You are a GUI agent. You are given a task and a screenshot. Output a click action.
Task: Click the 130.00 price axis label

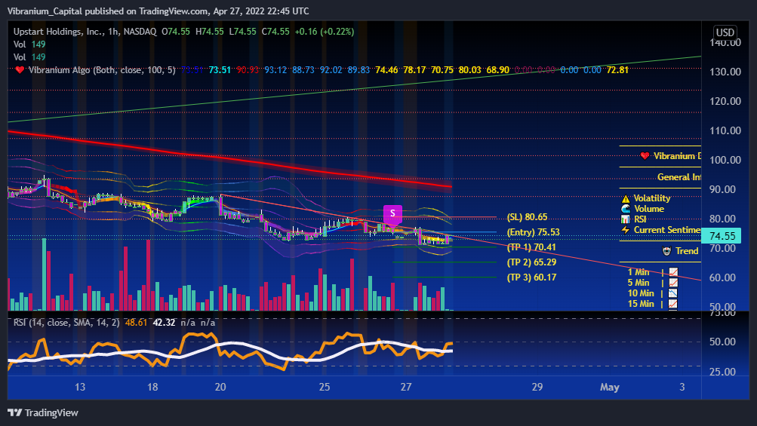[x=725, y=72]
